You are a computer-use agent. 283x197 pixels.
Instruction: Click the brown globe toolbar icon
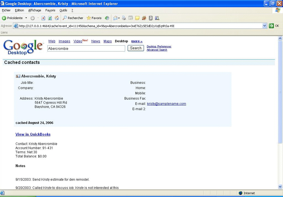144,18
